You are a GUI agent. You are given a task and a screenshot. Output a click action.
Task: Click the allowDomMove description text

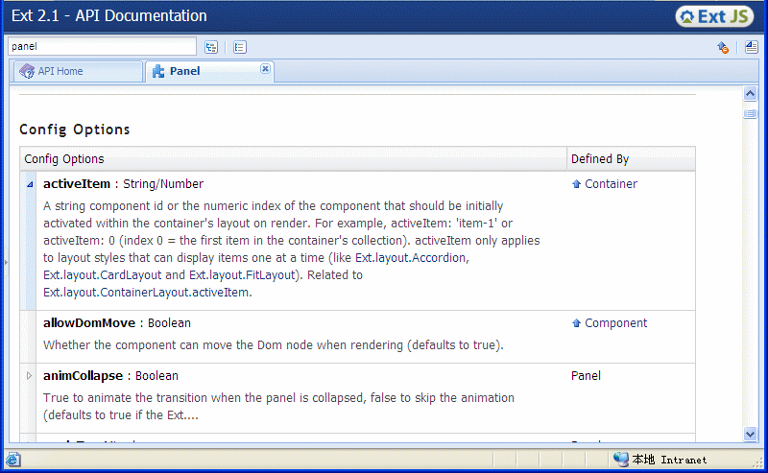click(274, 345)
